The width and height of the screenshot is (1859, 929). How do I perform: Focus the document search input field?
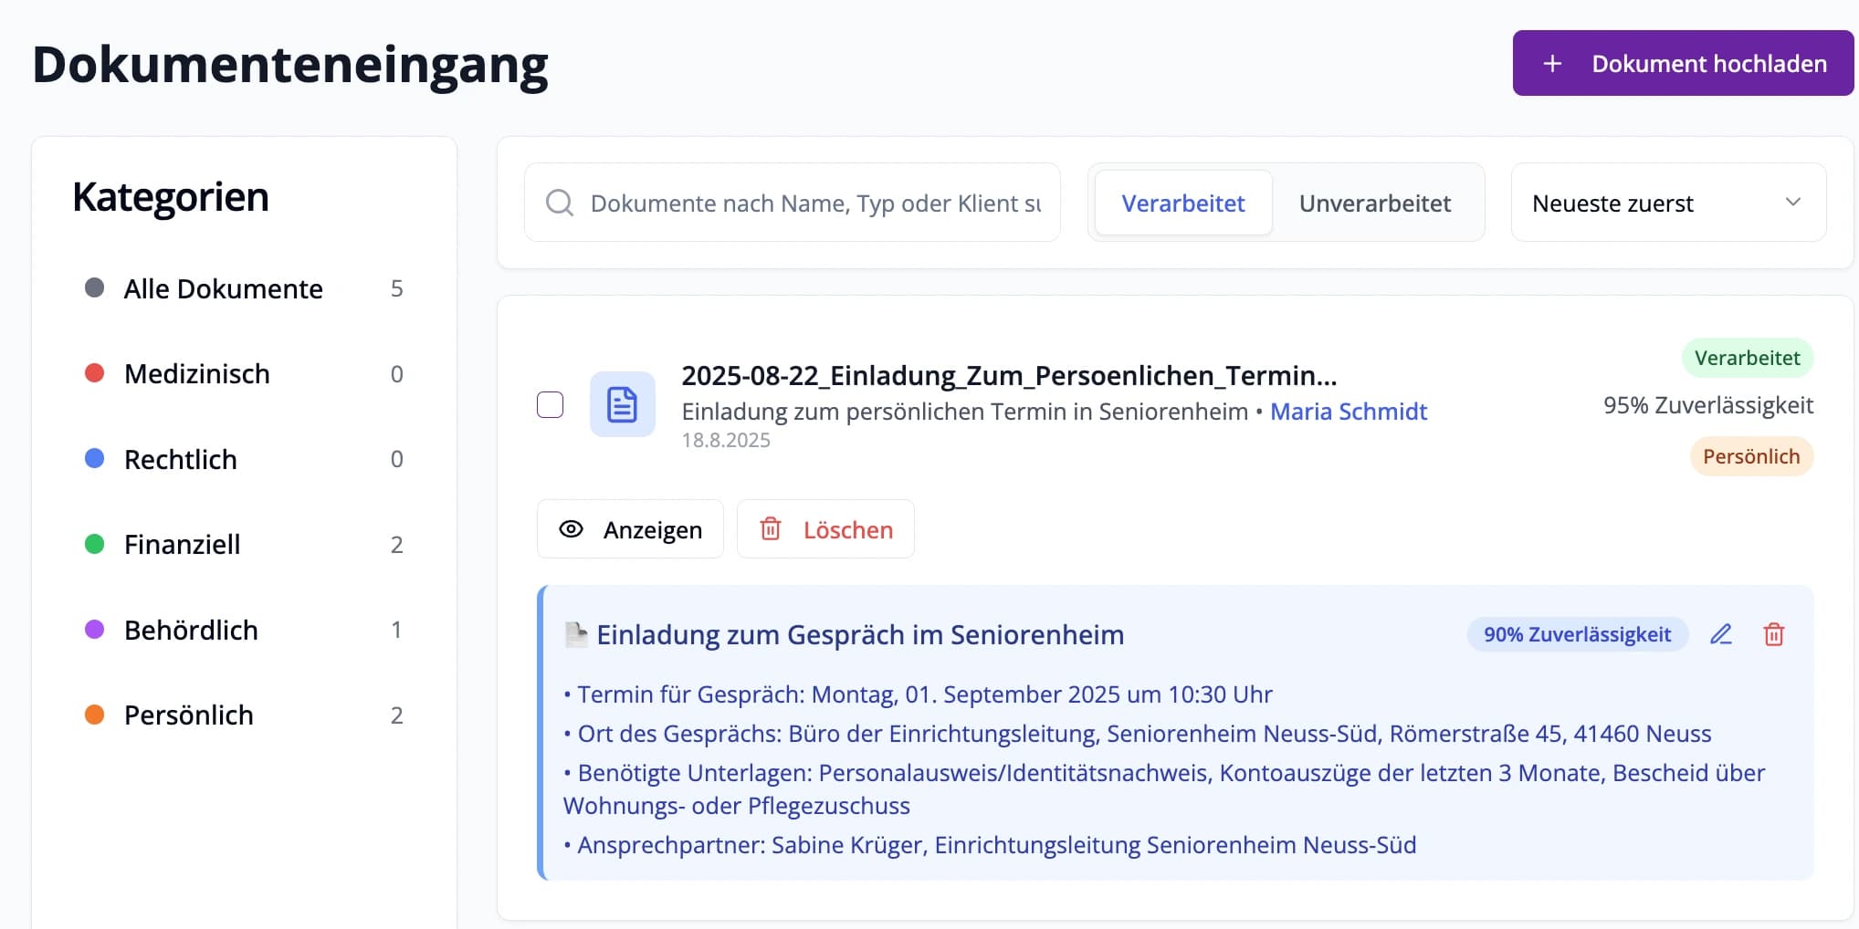814,203
